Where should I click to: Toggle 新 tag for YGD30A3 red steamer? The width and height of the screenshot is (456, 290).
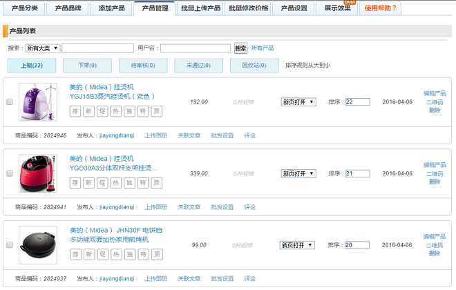pyautogui.click(x=88, y=183)
